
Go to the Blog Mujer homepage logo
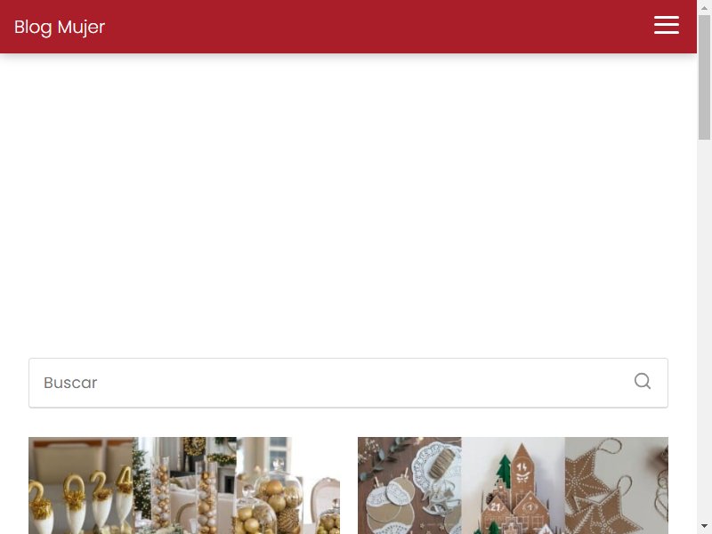60,27
